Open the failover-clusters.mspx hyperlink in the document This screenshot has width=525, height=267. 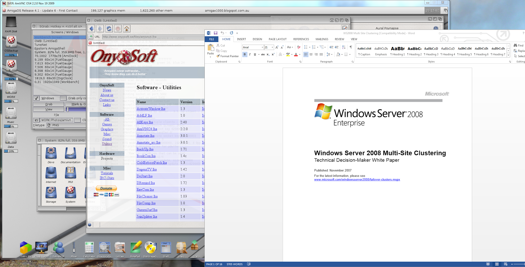point(357,180)
